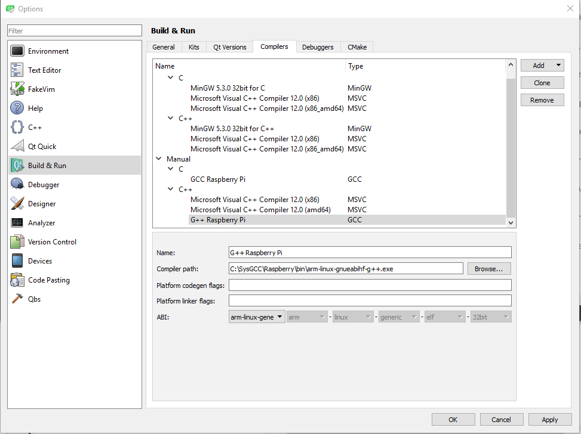Click the Cancel button
This screenshot has width=581, height=434.
point(502,420)
